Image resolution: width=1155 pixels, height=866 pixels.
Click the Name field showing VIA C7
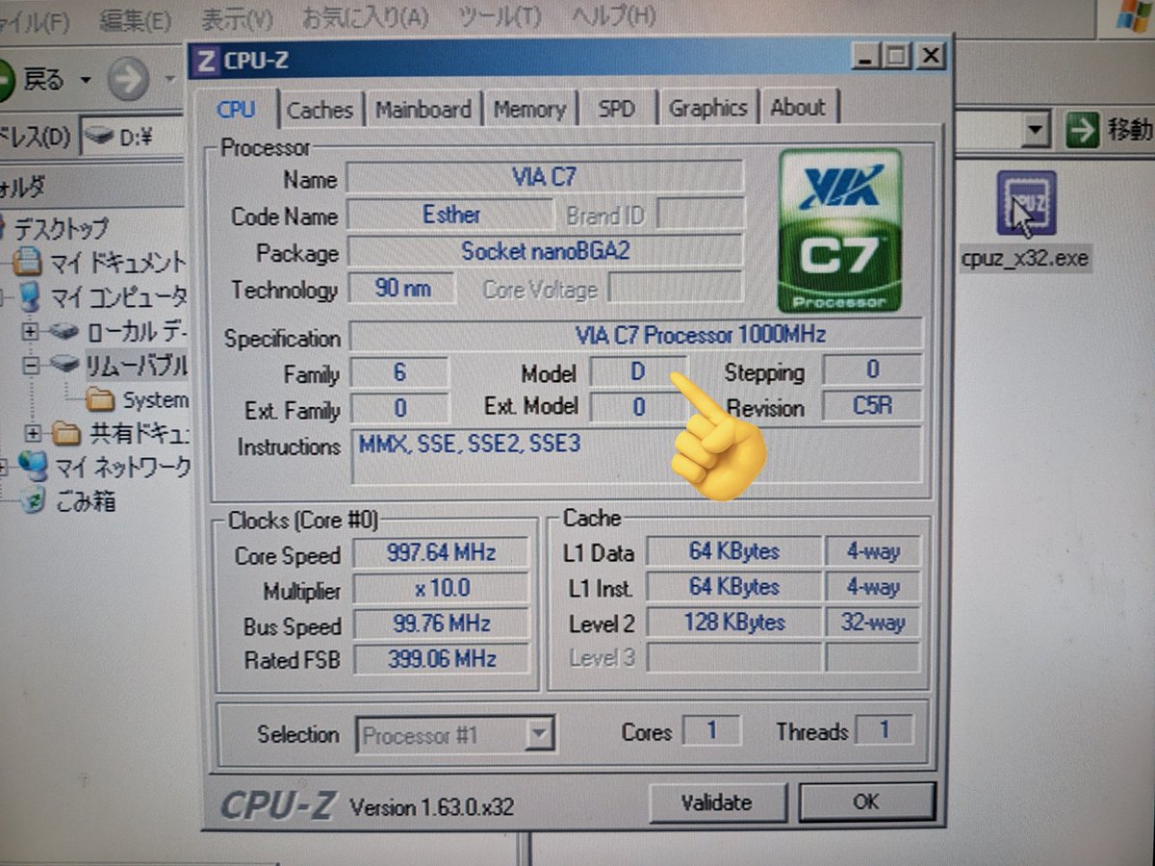pyautogui.click(x=545, y=177)
